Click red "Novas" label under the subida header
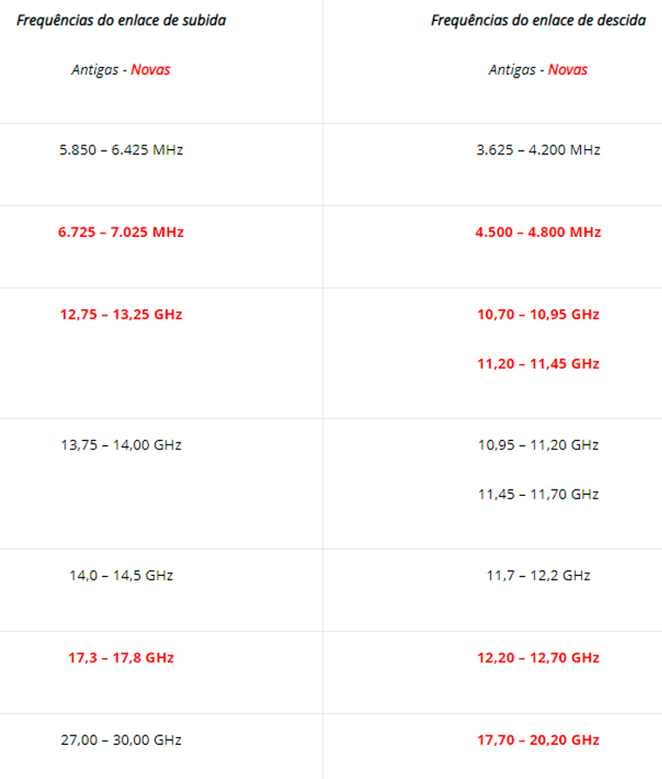662x779 pixels. pos(151,70)
